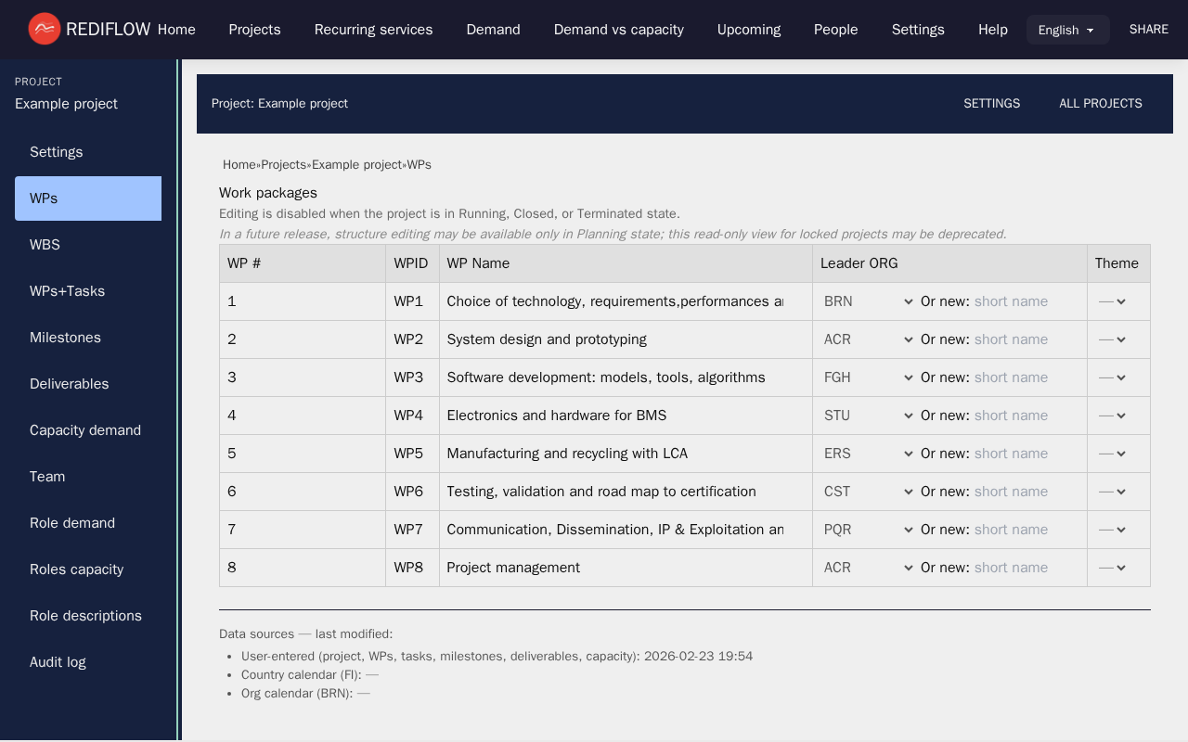The width and height of the screenshot is (1188, 742).
Task: Open Theme dropdown for WP6 row
Action: [1112, 492]
